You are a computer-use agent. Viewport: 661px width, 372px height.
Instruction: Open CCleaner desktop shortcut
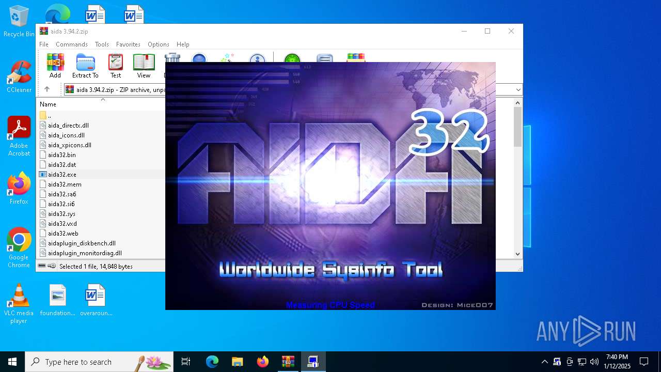tap(19, 77)
